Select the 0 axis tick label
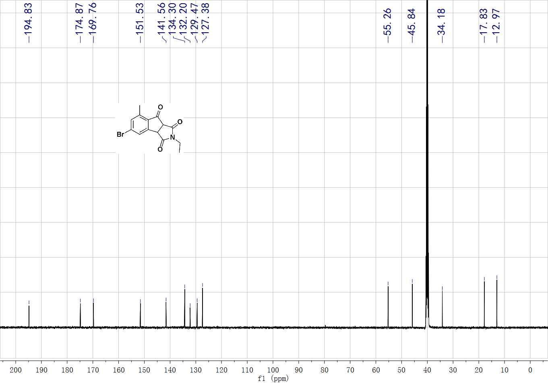Screen dimensions: 548x383 pos(530,370)
